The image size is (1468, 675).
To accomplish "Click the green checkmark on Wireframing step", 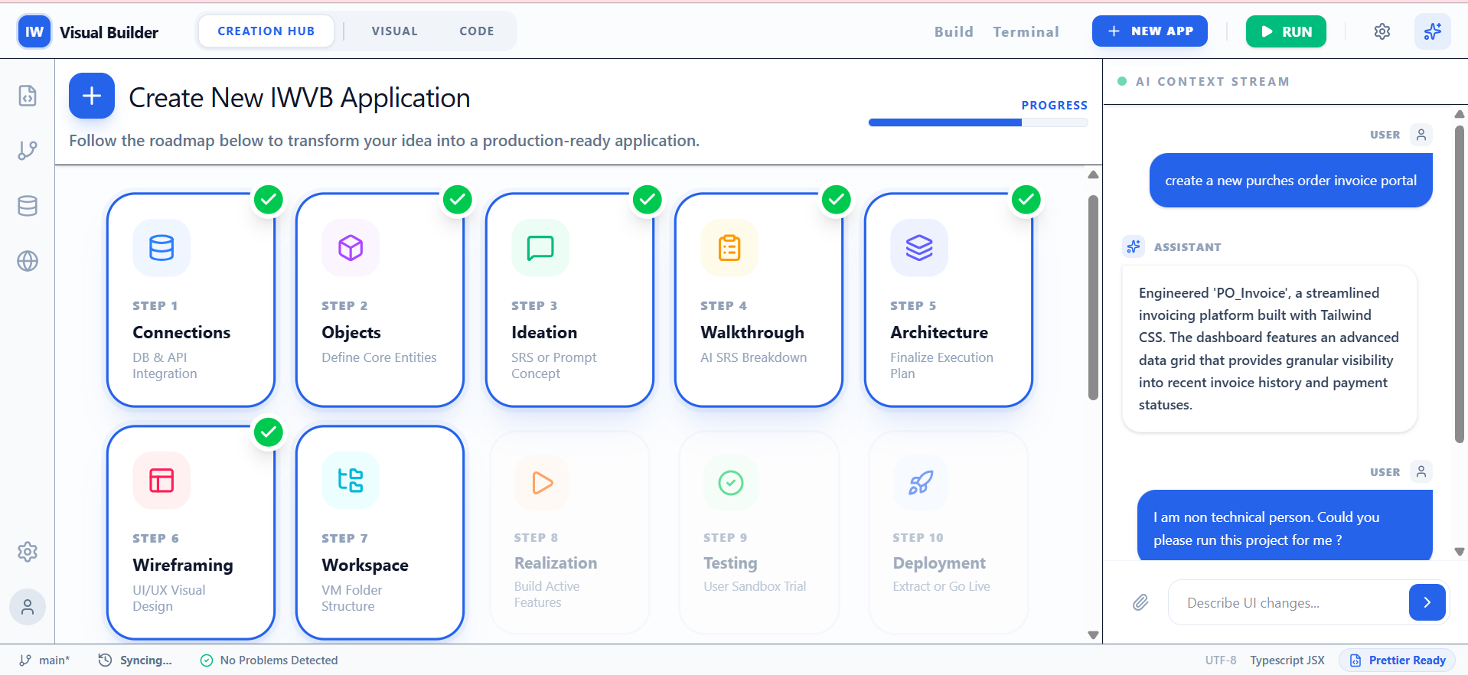I will coord(269,432).
